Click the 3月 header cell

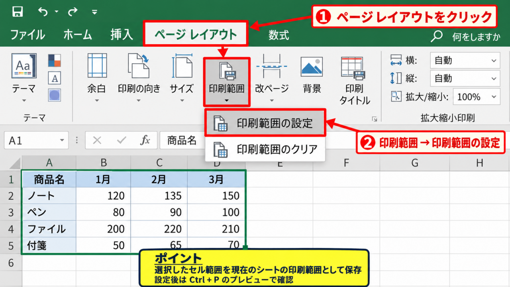[x=216, y=179]
